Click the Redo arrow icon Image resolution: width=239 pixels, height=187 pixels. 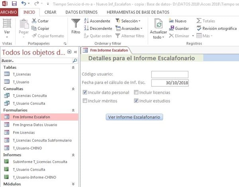point(37,3)
